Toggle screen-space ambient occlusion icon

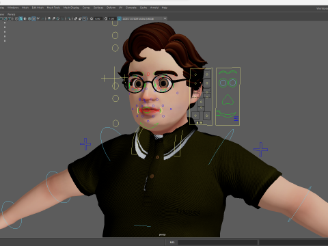(49, 18)
